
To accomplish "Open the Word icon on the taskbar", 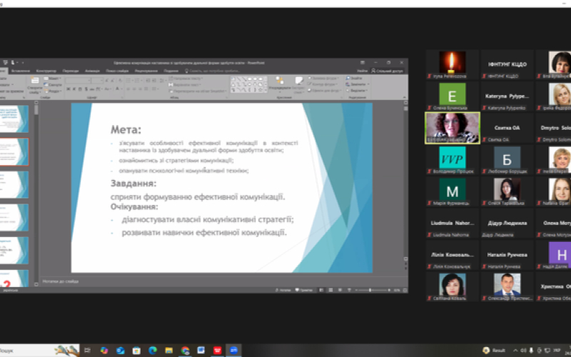I will click(201, 351).
